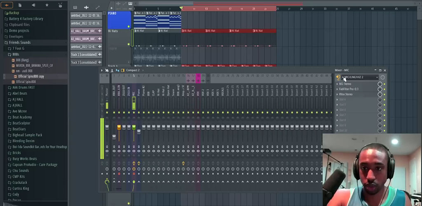Select Official Spinz808 copy sample
422x206 pixels.
click(x=29, y=76)
